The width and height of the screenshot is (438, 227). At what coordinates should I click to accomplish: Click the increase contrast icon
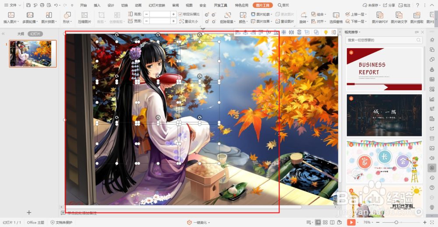click(x=207, y=14)
